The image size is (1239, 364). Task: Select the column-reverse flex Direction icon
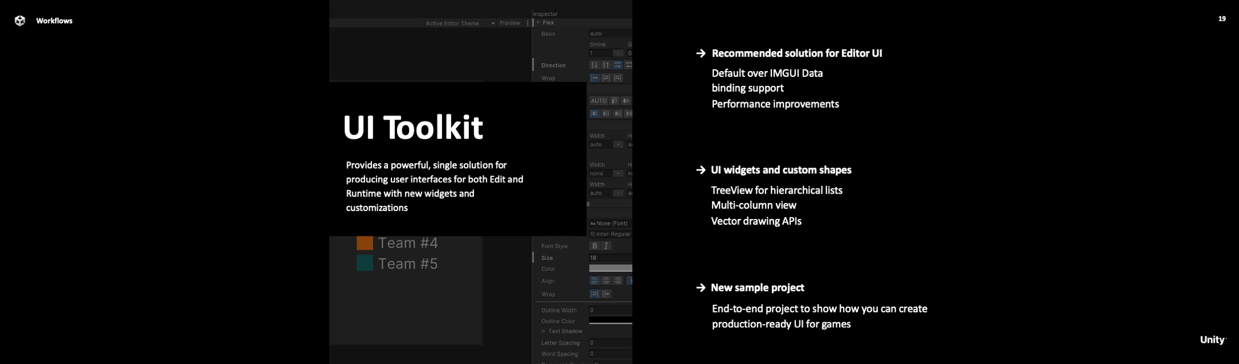pyautogui.click(x=606, y=65)
